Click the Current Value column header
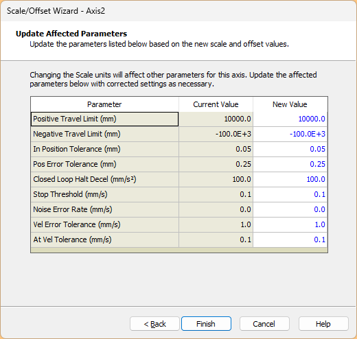357x339 pixels. 216,104
